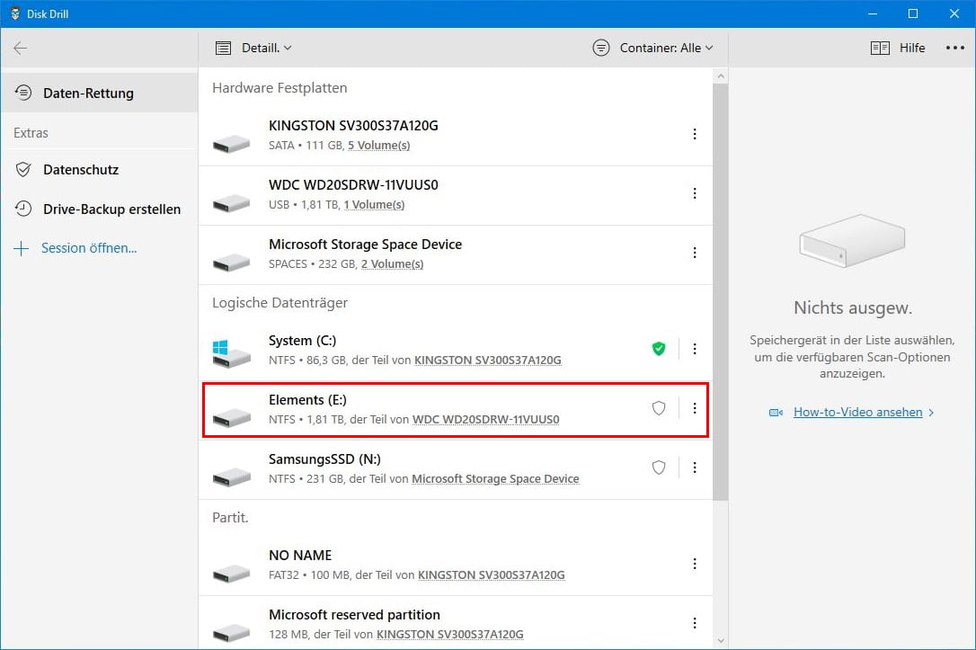
Task: Open options menu for KINGSTON SV300S37A120G disk
Action: click(x=695, y=134)
